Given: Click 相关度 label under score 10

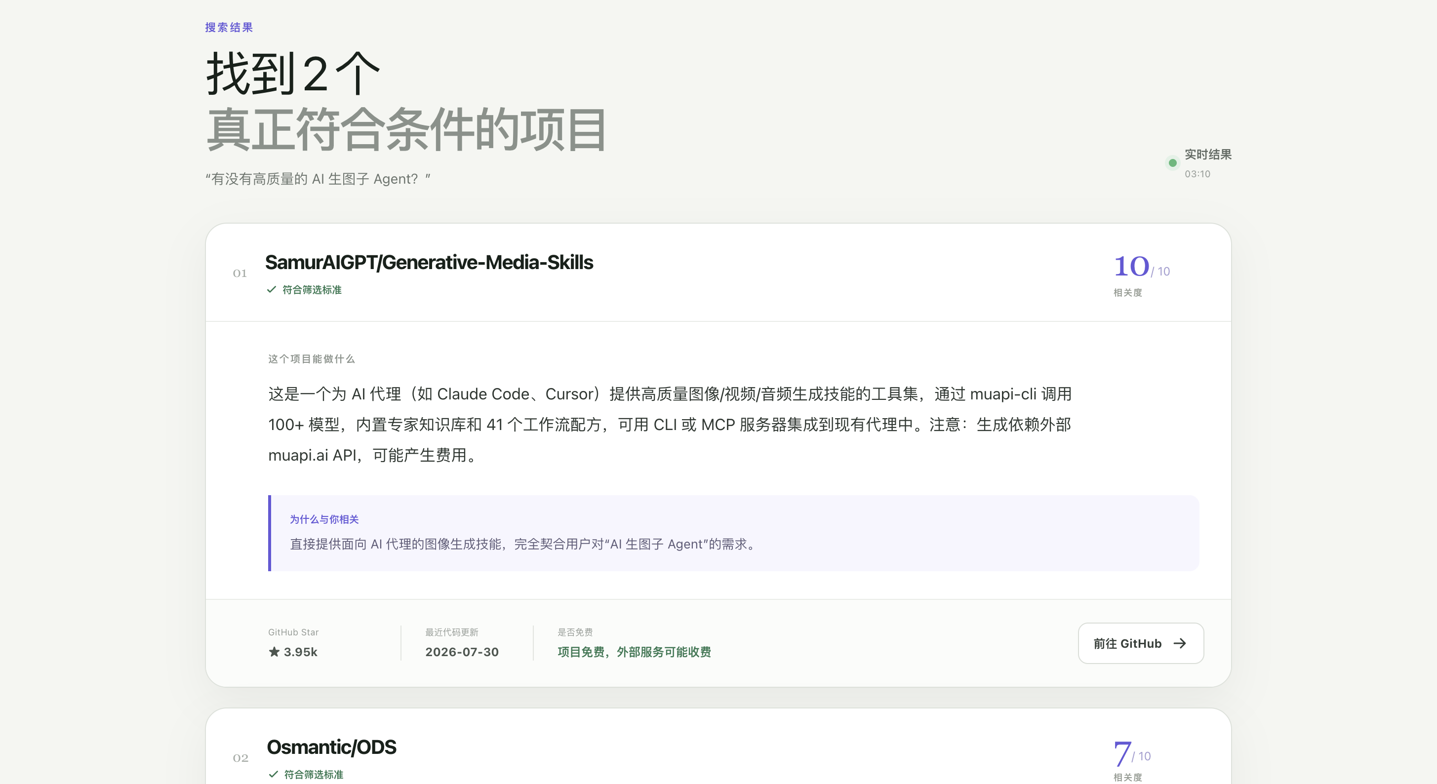Looking at the screenshot, I should [x=1127, y=292].
